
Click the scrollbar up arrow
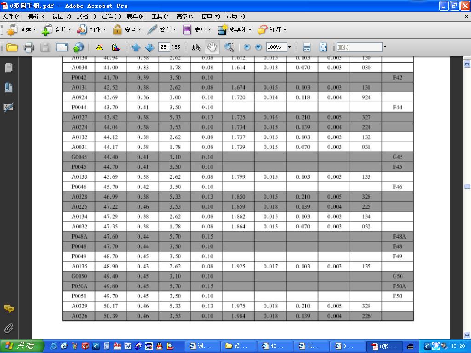pyautogui.click(x=467, y=63)
